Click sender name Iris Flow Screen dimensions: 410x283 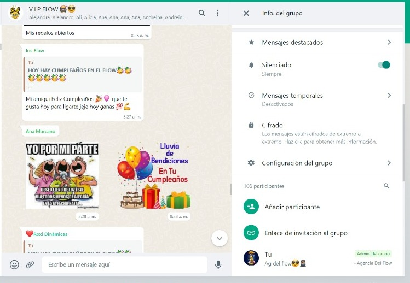(x=35, y=51)
